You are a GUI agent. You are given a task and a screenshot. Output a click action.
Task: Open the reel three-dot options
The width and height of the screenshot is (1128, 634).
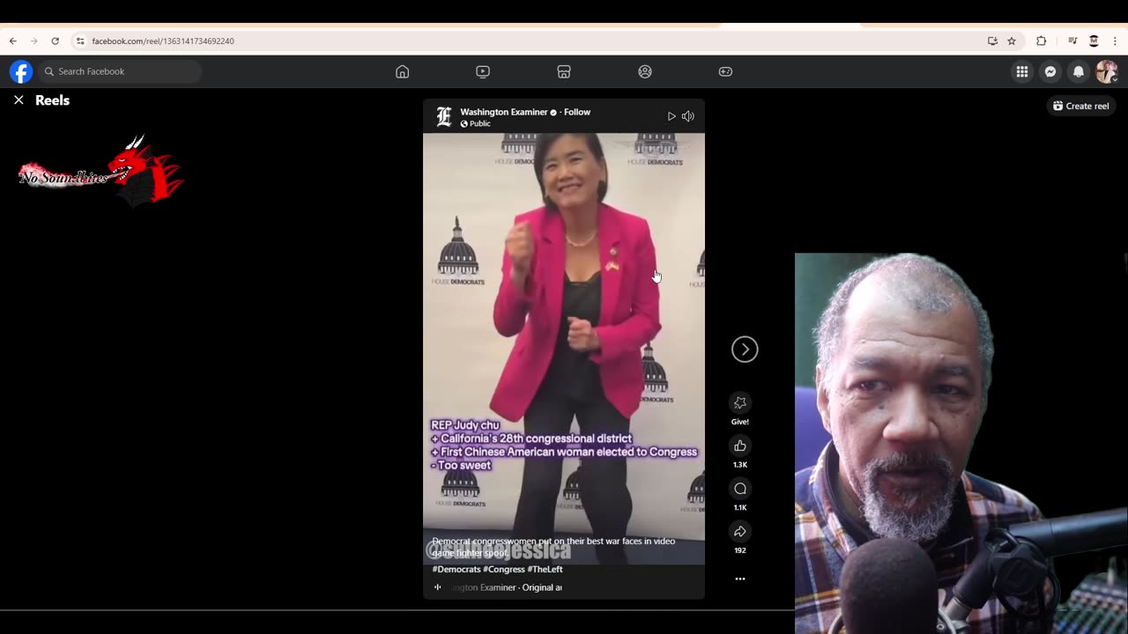(x=740, y=579)
